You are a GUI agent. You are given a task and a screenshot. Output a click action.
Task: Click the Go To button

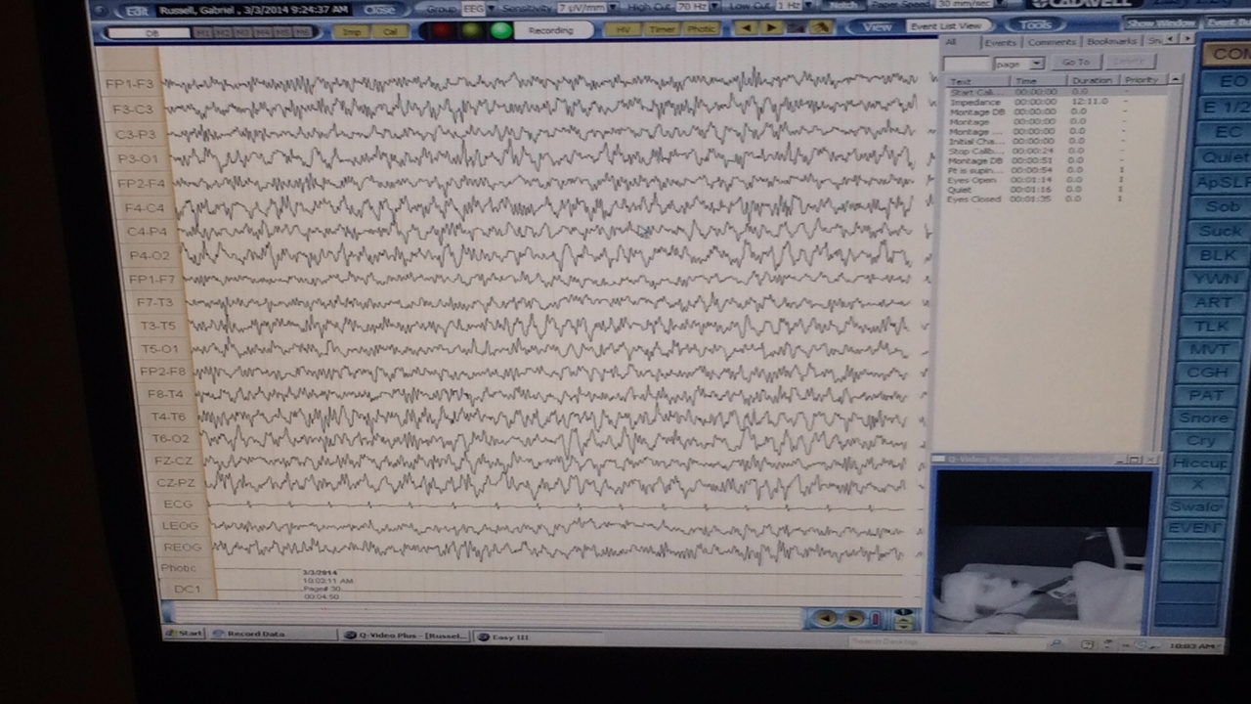[x=1075, y=63]
